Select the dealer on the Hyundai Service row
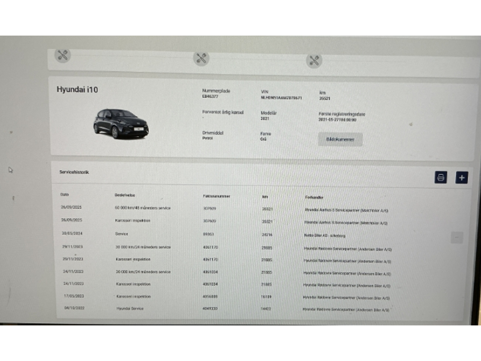Viewport: 481px width, 361px height. (x=346, y=310)
